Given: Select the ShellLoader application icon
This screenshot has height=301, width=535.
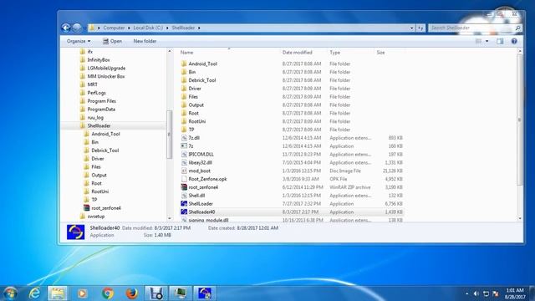Looking at the screenshot, I should click(184, 204).
